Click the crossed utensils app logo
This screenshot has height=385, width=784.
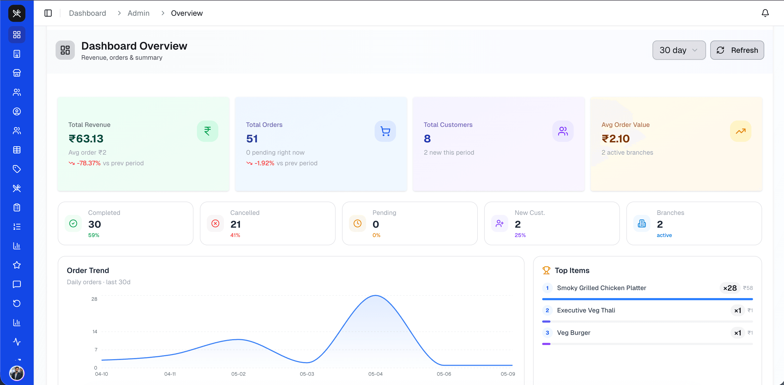pyautogui.click(x=17, y=13)
